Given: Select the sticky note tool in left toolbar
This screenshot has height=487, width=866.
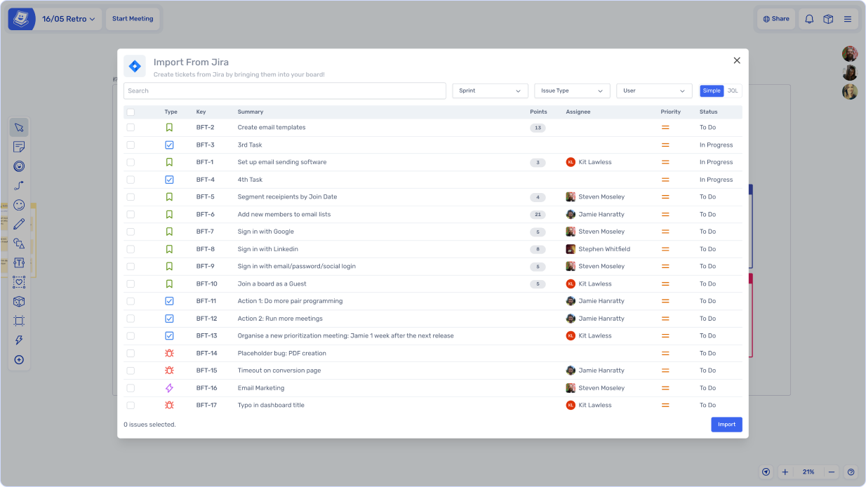Looking at the screenshot, I should tap(19, 147).
